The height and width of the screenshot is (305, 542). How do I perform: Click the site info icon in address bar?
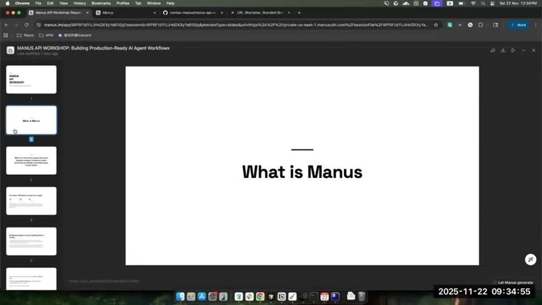coord(39,25)
